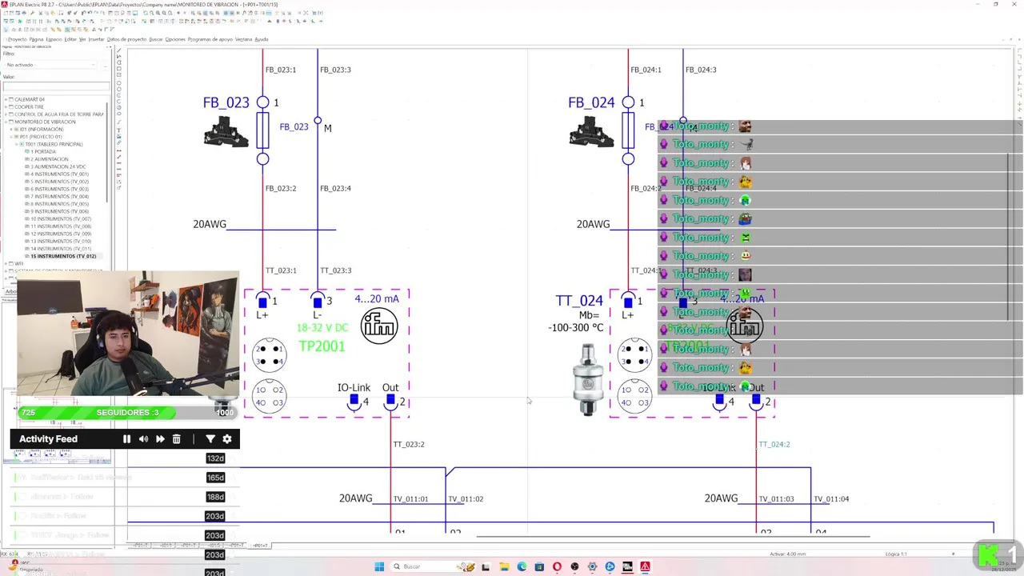Click the Valor input field

[56, 86]
